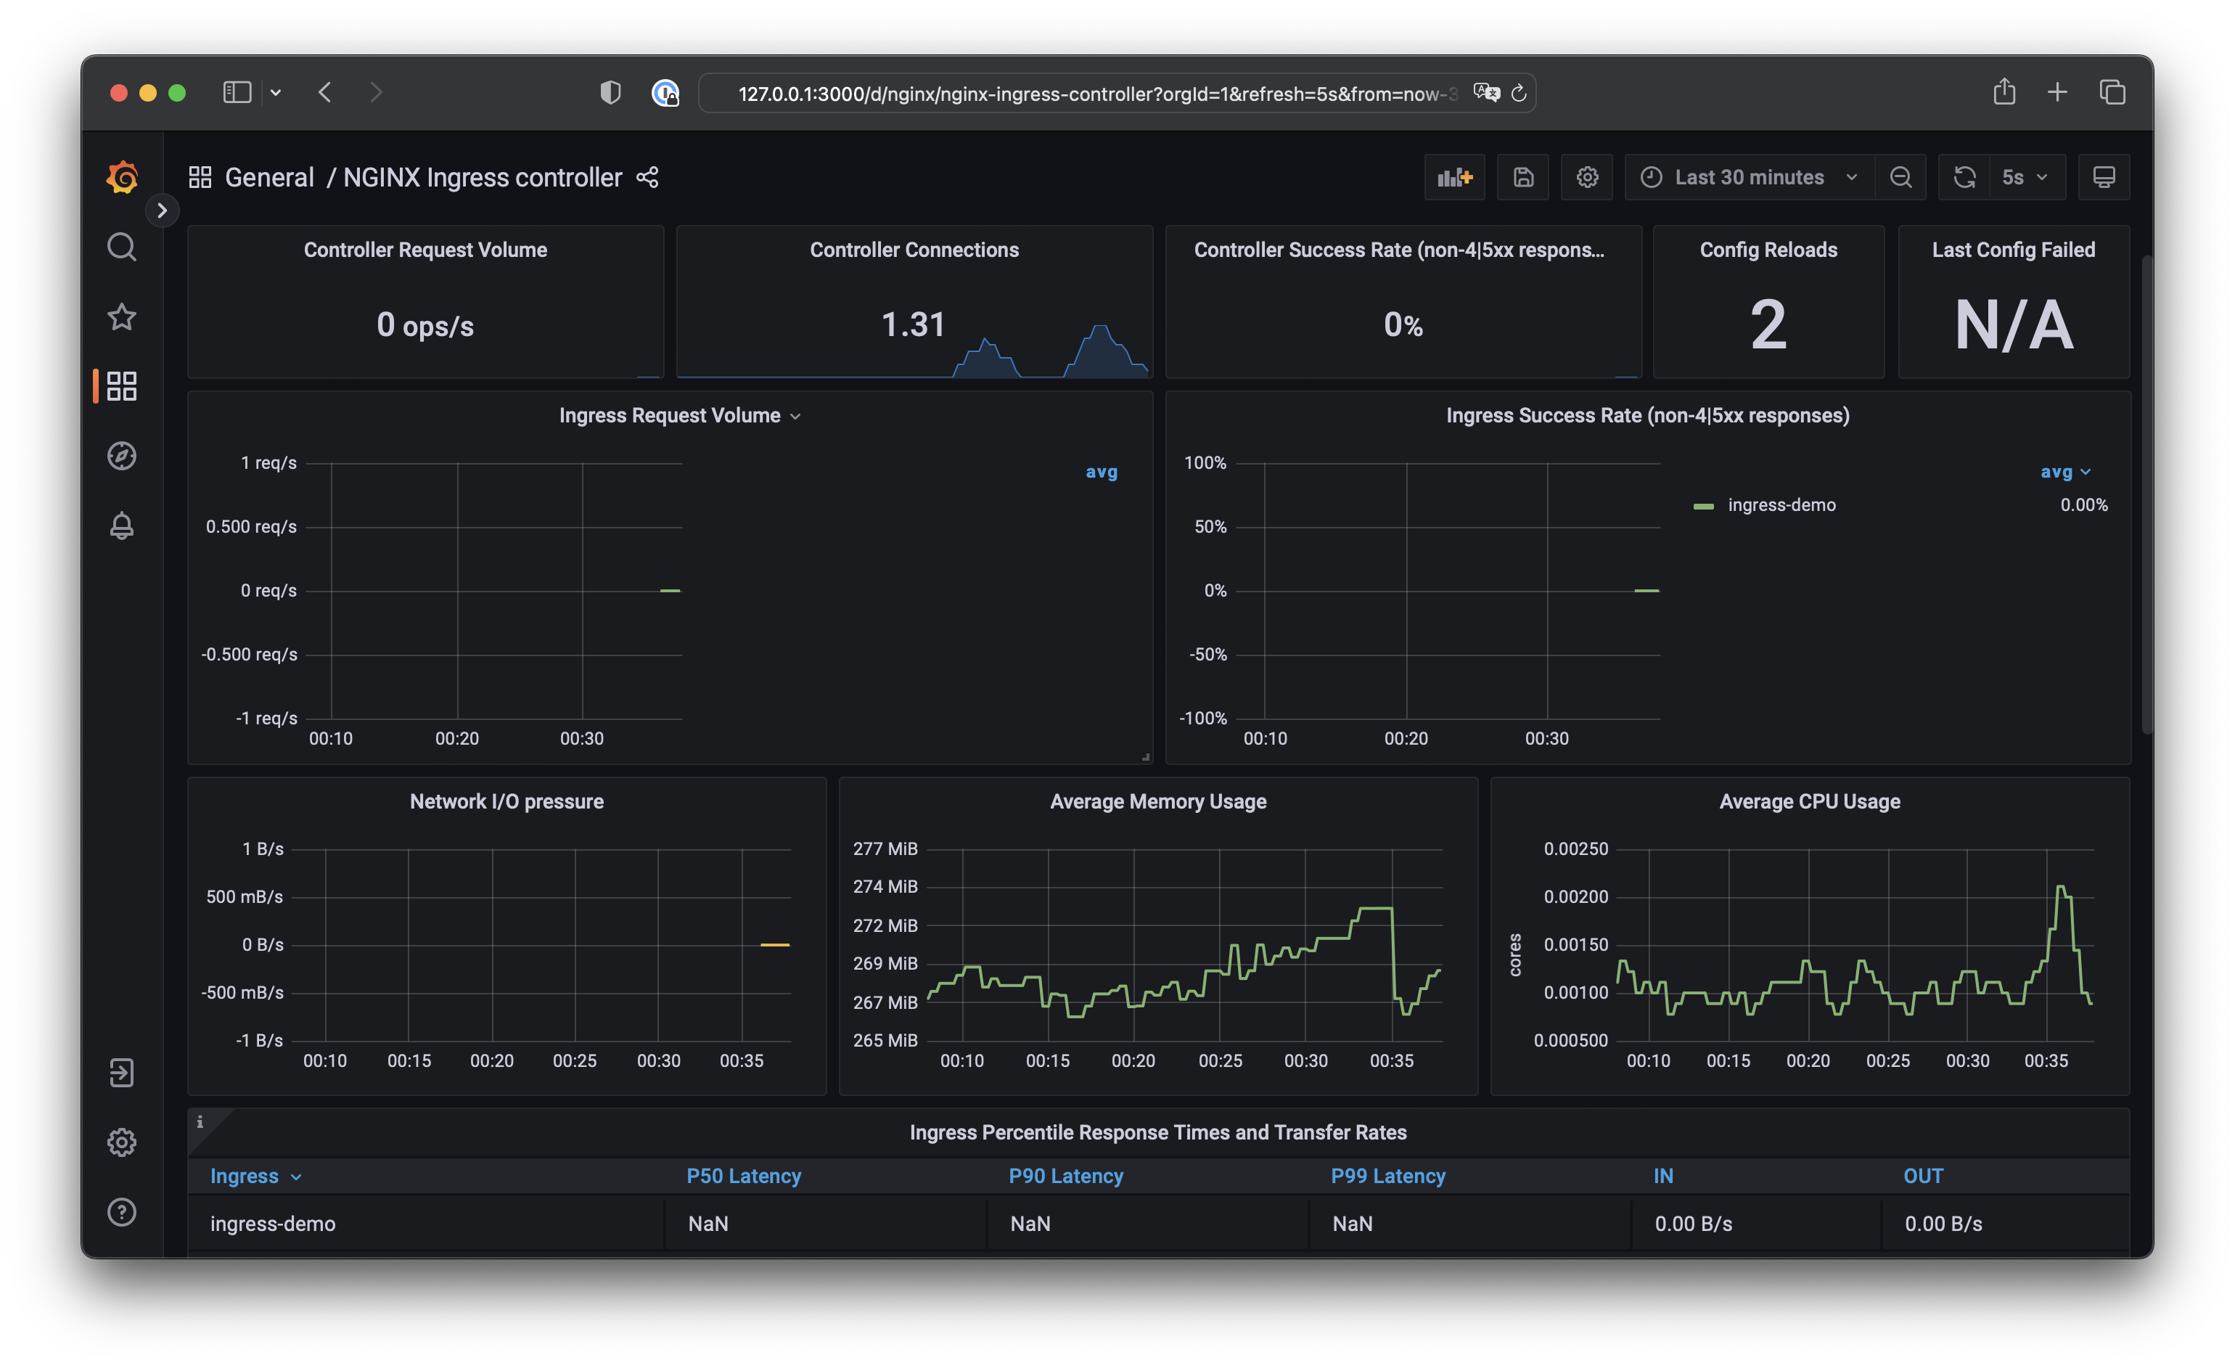Open the Alerting bell icon

tap(122, 526)
